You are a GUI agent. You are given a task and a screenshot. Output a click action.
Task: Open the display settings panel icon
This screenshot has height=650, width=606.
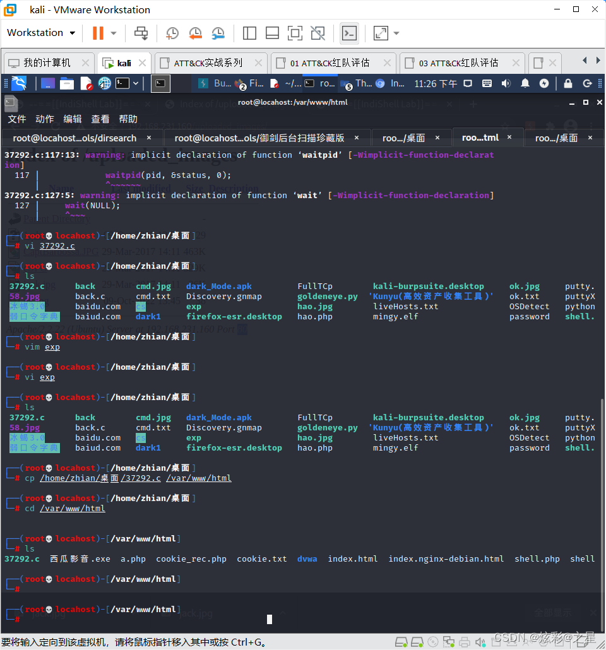coord(468,83)
